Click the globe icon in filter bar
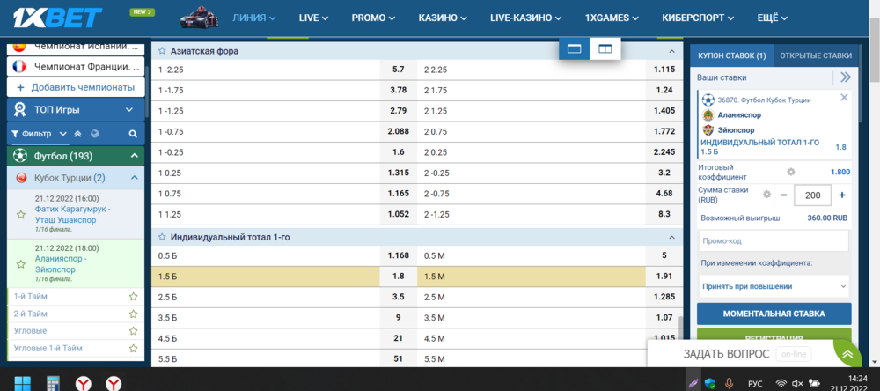 point(94,134)
